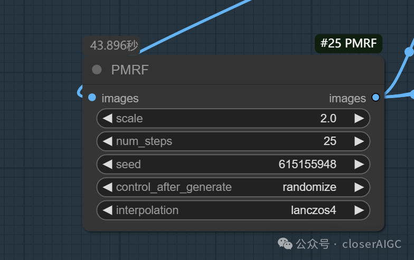The width and height of the screenshot is (414, 260).
Task: Select previous interpolation method
Action: point(108,210)
